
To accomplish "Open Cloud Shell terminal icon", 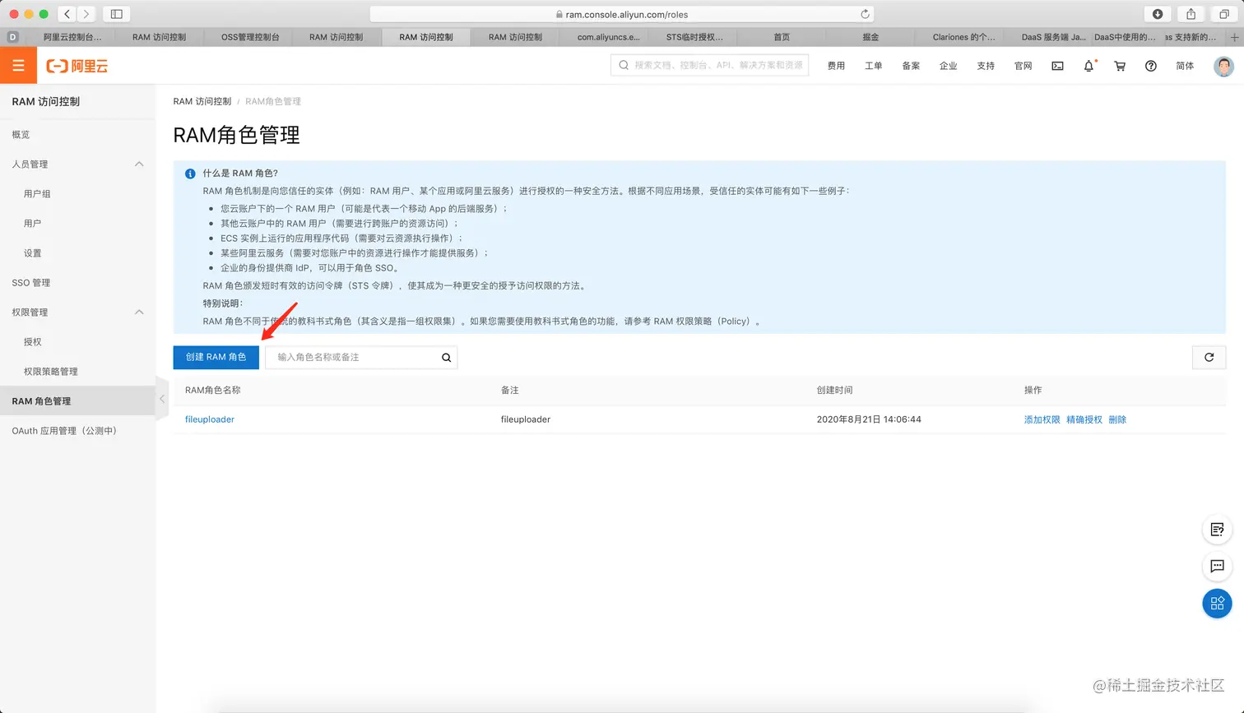I will point(1057,66).
